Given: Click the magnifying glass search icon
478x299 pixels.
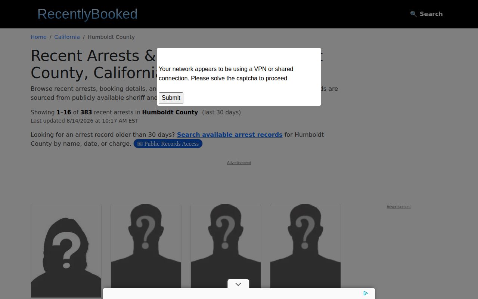Looking at the screenshot, I should (413, 14).
